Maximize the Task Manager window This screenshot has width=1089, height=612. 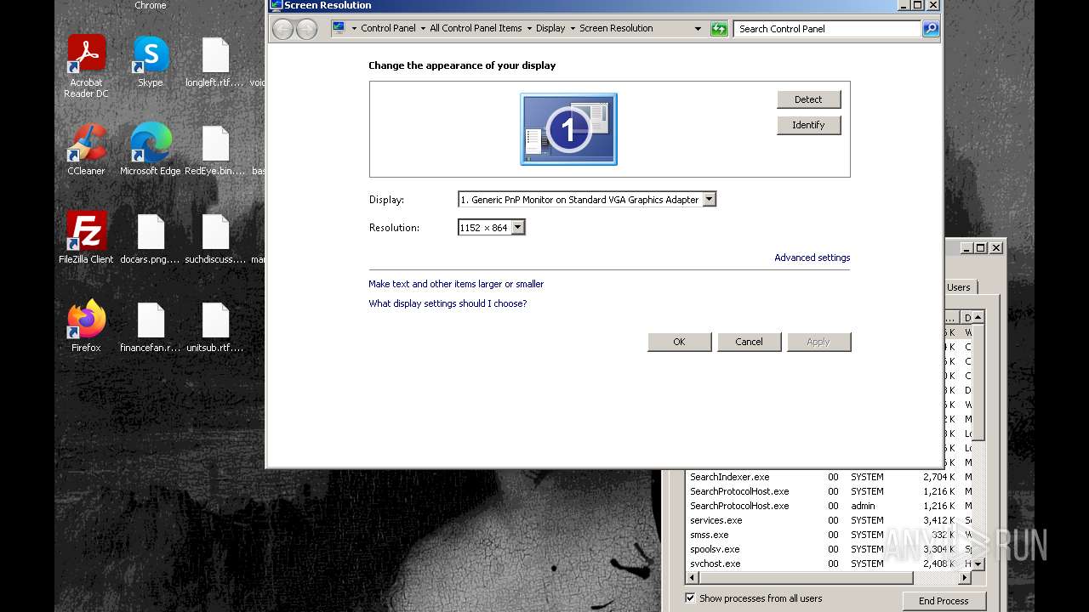[x=981, y=248]
